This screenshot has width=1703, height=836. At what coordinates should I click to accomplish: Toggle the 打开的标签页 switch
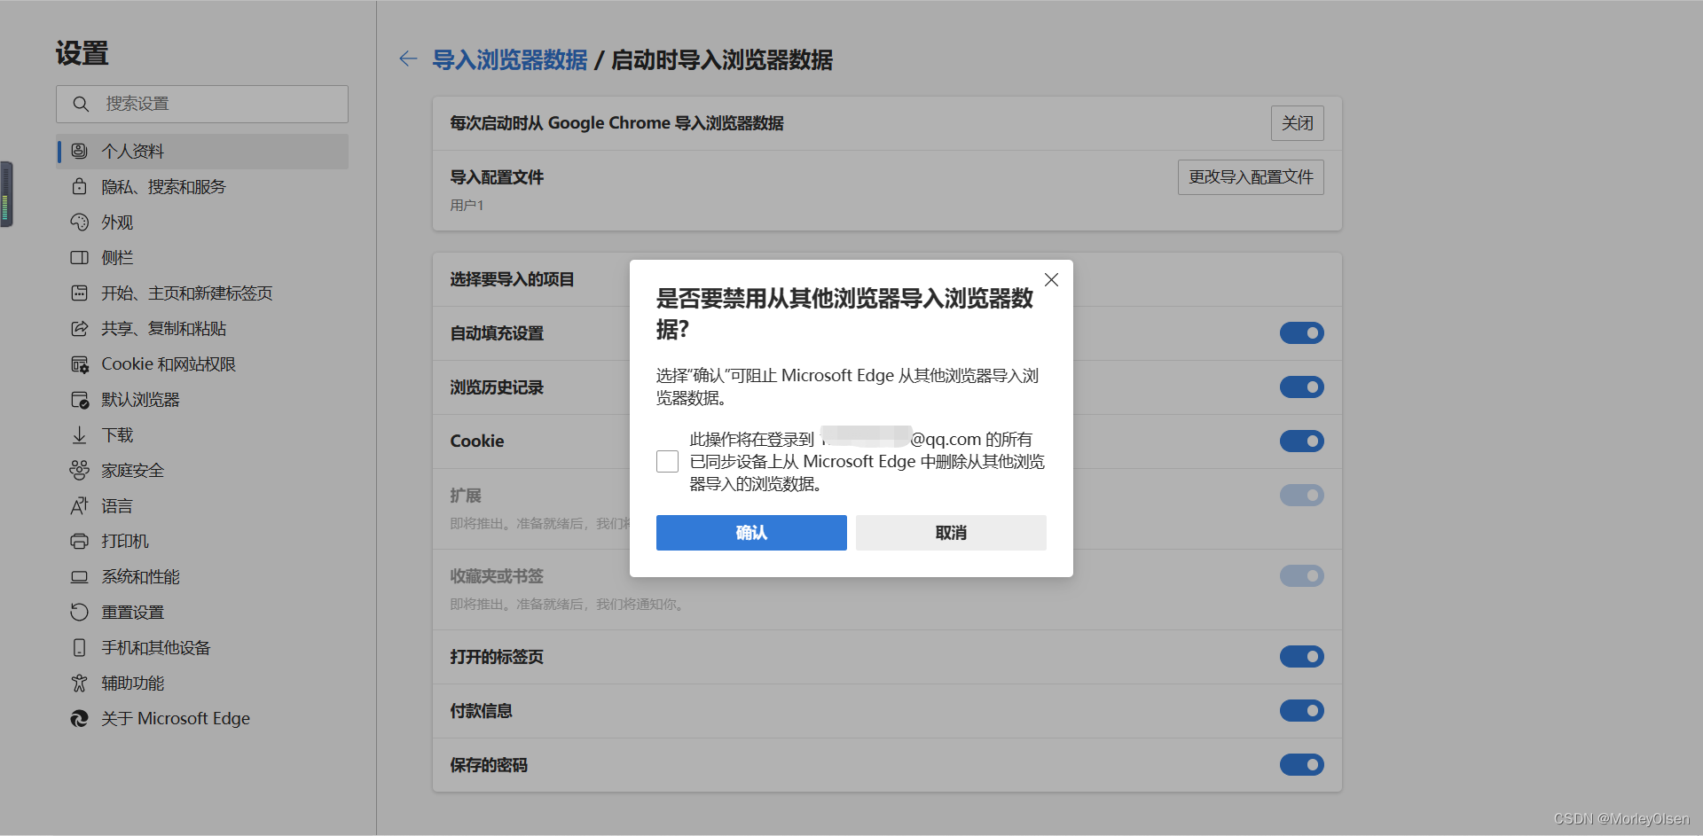coord(1301,657)
